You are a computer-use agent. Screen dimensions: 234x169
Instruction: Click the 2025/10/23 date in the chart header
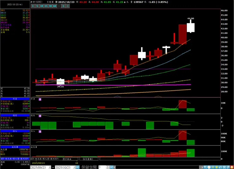click(66, 2)
